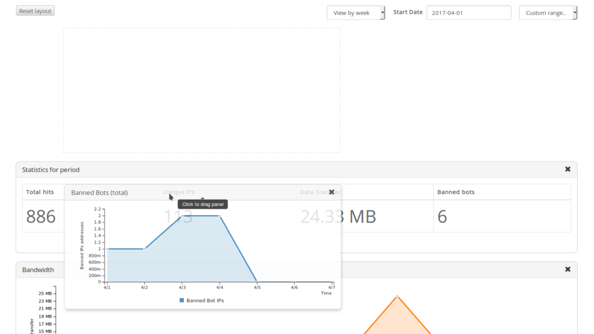This screenshot has height=334, width=594.
Task: Open the Custom range dropdown
Action: tap(548, 13)
